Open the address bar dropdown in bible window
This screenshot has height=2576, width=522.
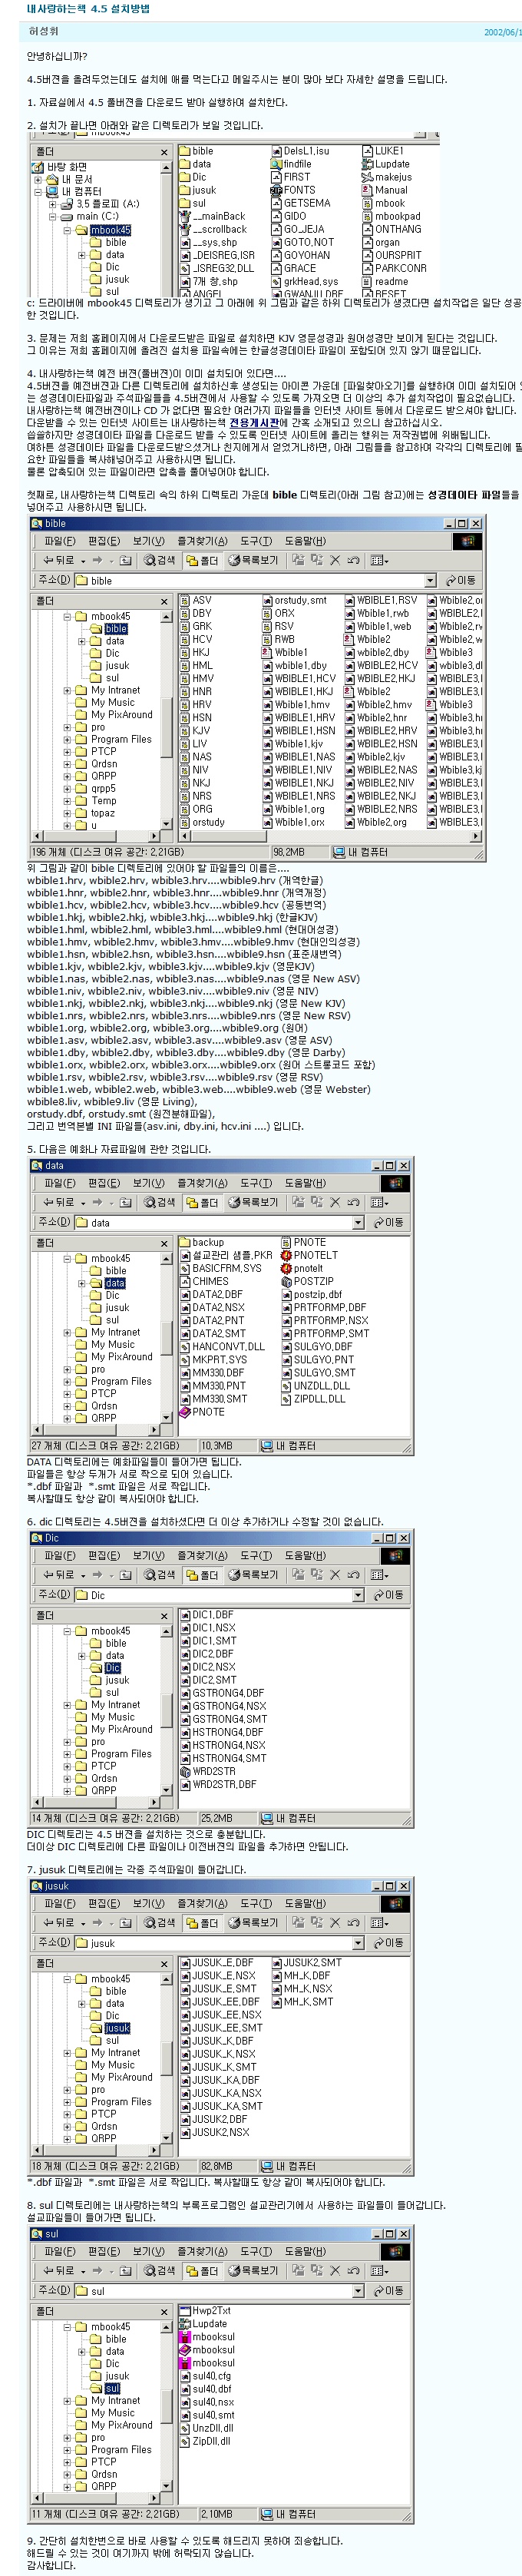tap(430, 580)
